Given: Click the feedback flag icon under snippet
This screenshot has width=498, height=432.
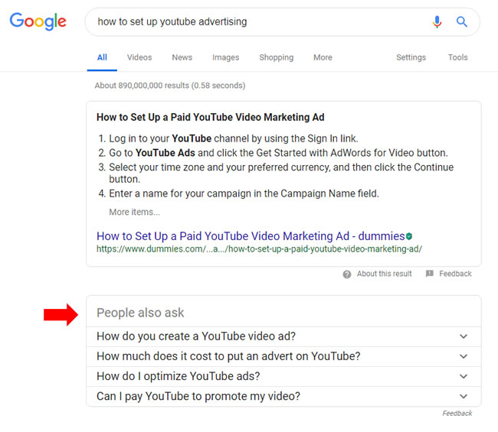Looking at the screenshot, I should click(429, 274).
